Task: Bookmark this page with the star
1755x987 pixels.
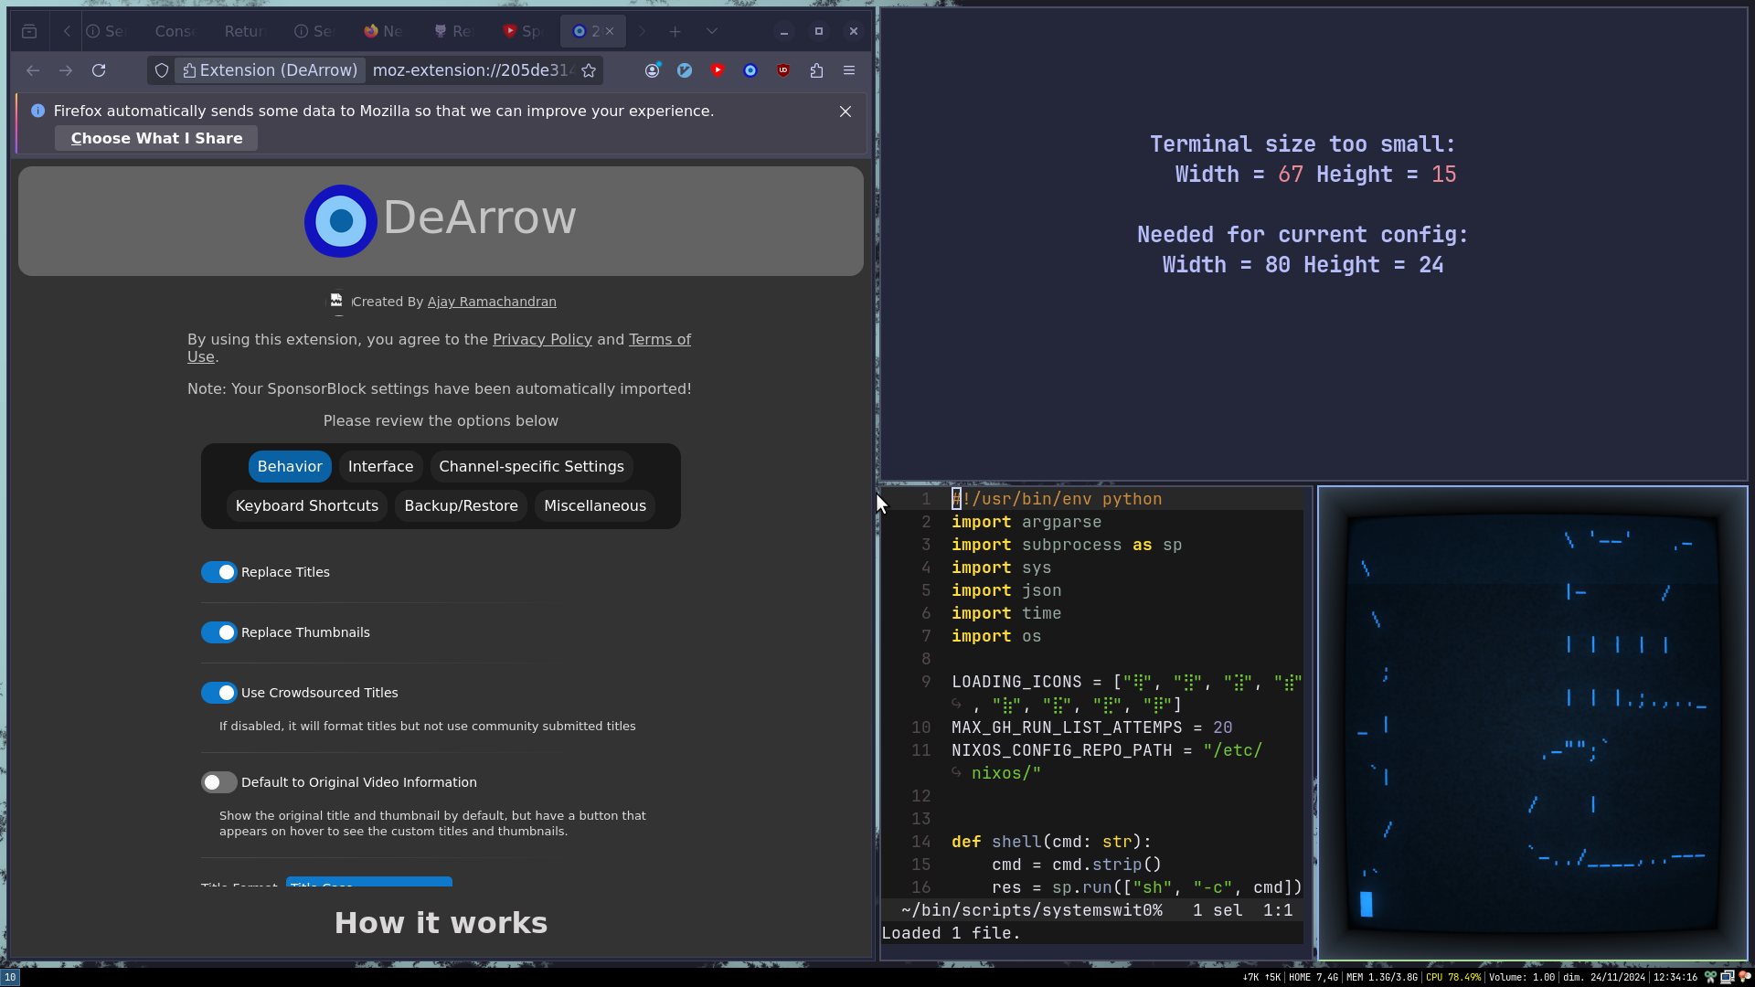Action: pos(589,70)
